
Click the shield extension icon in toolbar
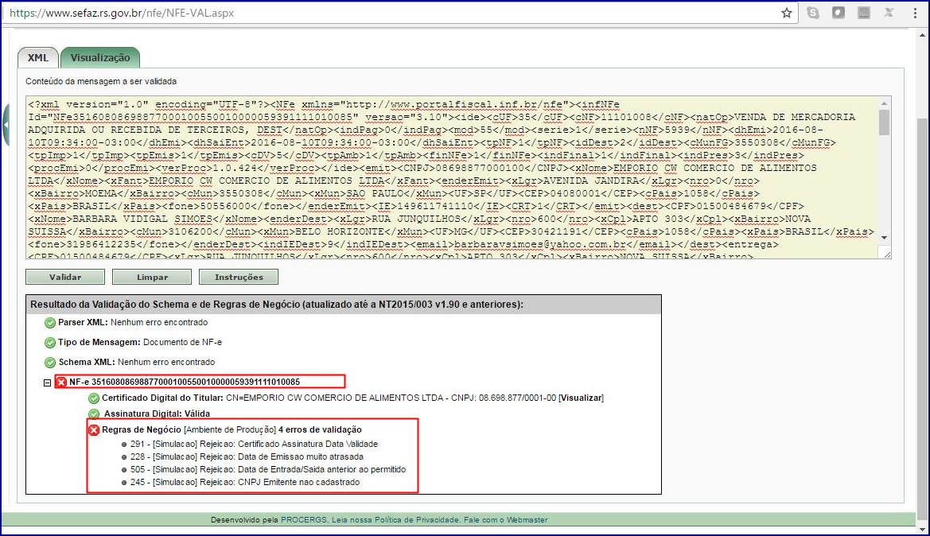839,13
